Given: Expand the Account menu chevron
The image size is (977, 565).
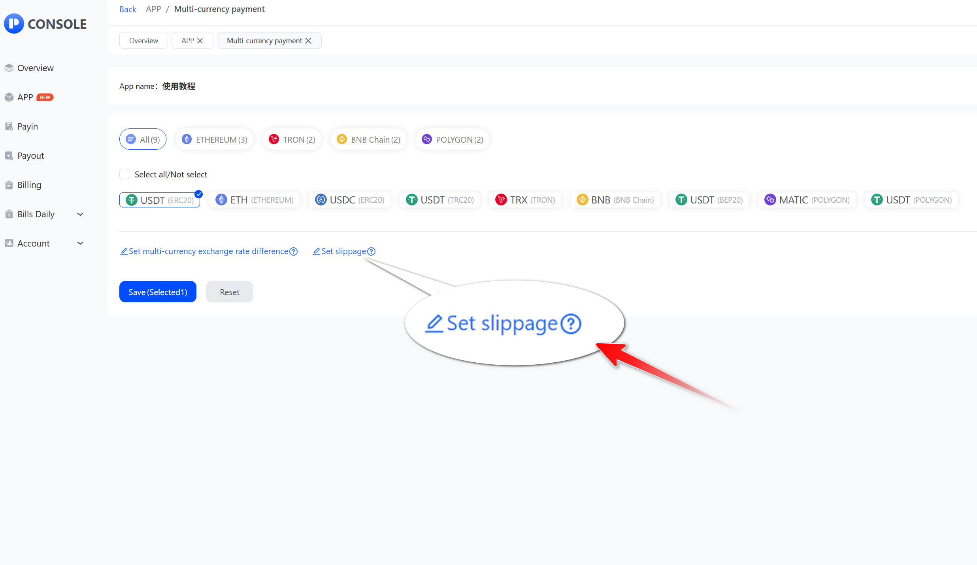Looking at the screenshot, I should [x=80, y=243].
